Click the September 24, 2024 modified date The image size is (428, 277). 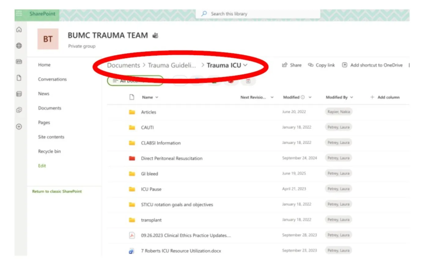click(x=299, y=158)
